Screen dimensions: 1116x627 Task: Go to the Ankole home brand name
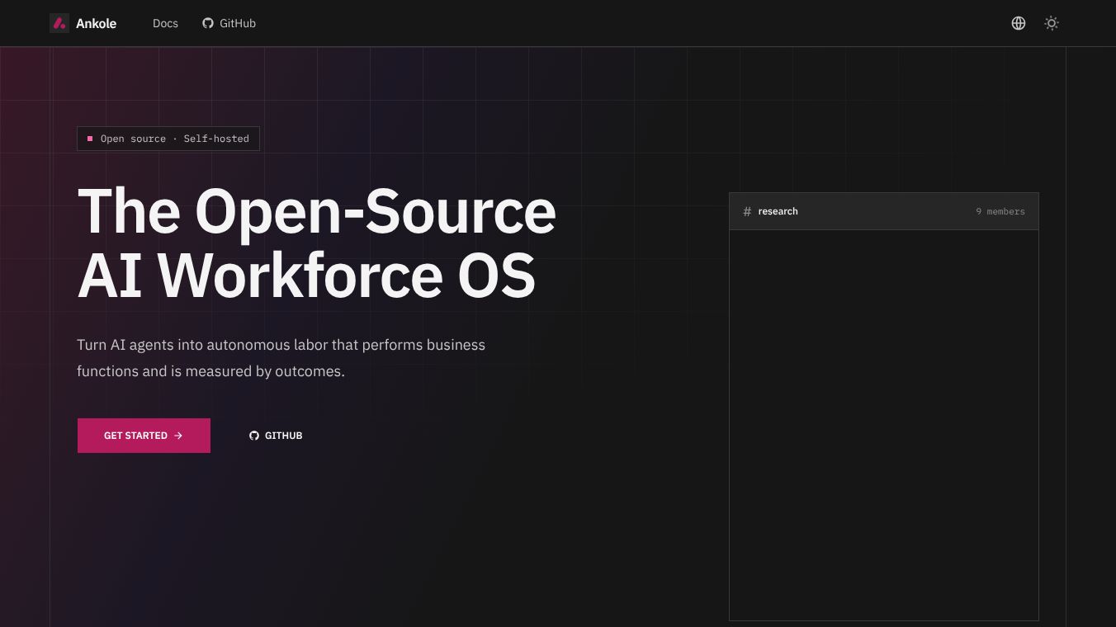(x=96, y=23)
